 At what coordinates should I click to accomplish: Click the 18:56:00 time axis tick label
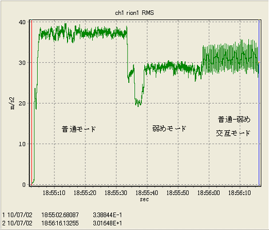click(208, 193)
